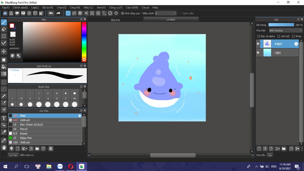
Task: Hide layer Lớp2
Action: (258, 44)
